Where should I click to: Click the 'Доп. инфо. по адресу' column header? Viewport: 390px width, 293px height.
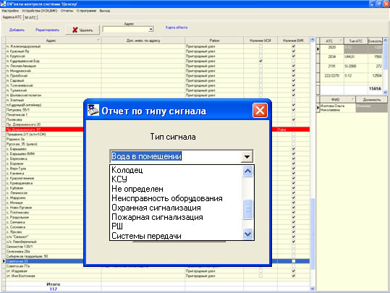point(143,41)
